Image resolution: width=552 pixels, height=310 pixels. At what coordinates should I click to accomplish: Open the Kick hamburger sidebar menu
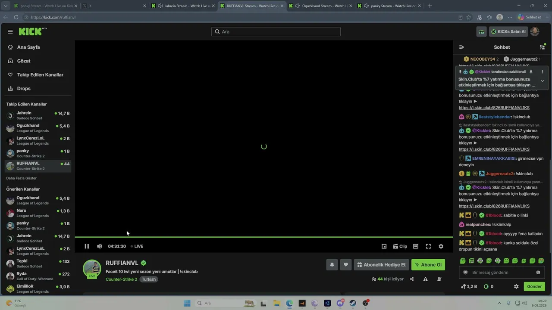click(x=10, y=31)
